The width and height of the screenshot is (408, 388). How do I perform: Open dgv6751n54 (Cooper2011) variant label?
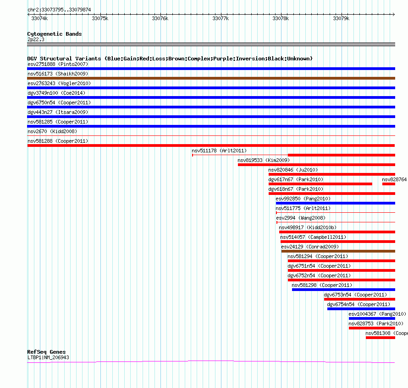pyautogui.click(x=319, y=266)
